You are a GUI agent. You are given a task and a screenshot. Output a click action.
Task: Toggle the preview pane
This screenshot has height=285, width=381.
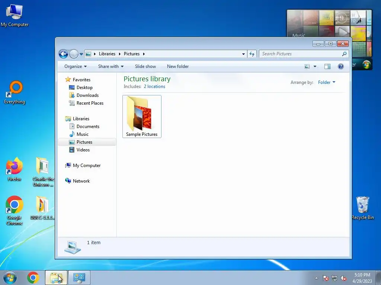point(327,66)
